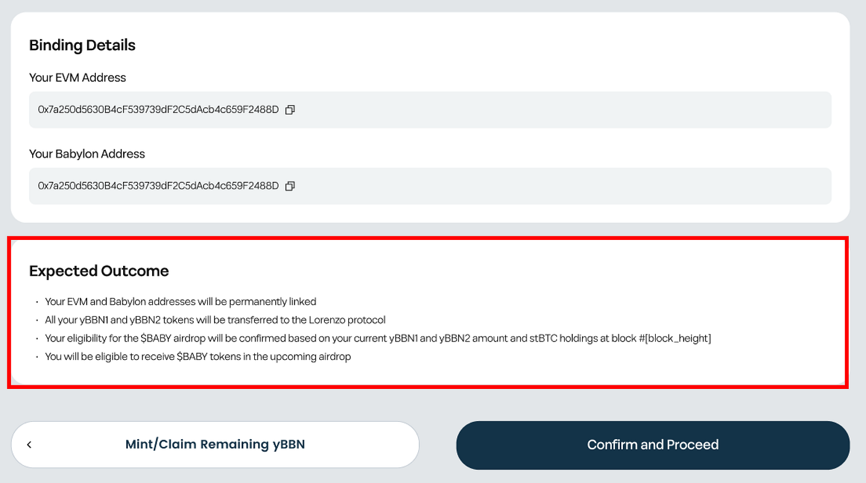
Task: Select Mint/Claim Remaining yBBN
Action: click(215, 444)
